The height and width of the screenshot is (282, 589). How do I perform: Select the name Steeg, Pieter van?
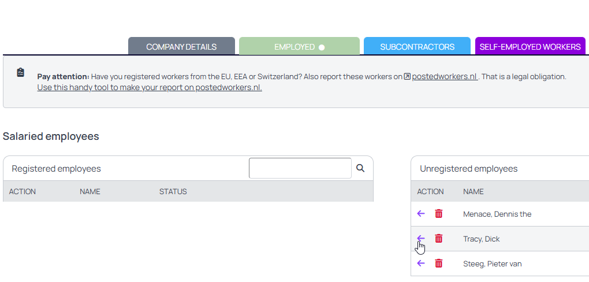click(493, 264)
